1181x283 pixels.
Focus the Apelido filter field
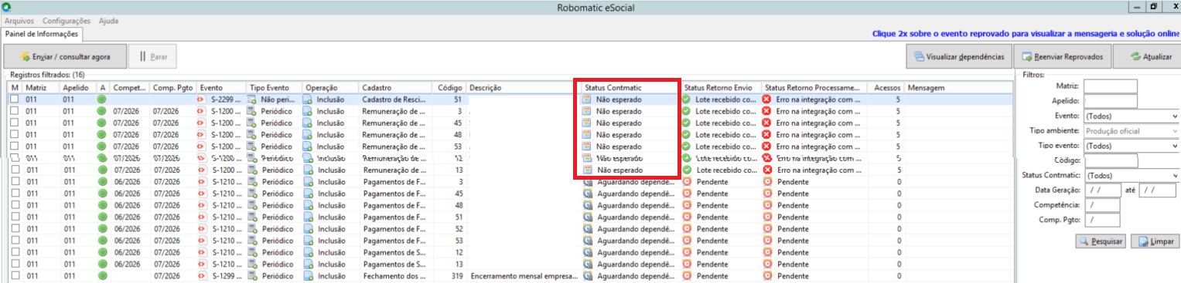coord(1111,100)
